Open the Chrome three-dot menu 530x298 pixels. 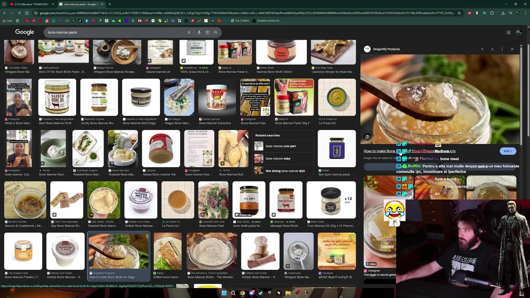point(526,13)
